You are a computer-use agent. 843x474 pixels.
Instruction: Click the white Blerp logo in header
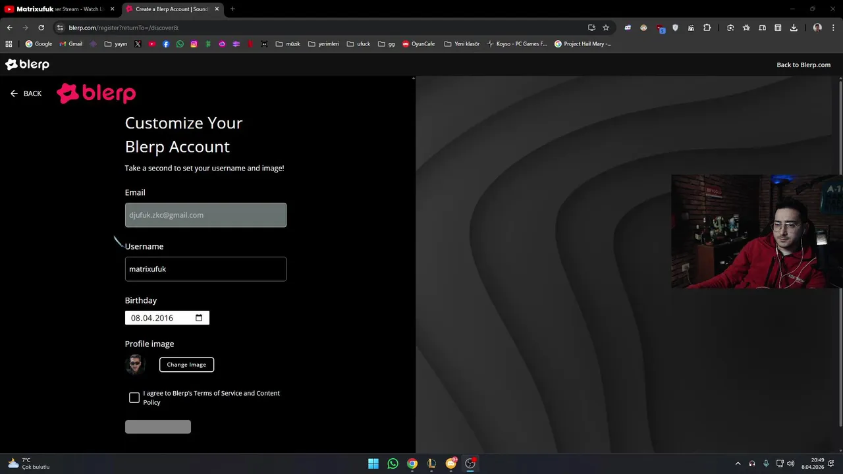click(x=27, y=65)
